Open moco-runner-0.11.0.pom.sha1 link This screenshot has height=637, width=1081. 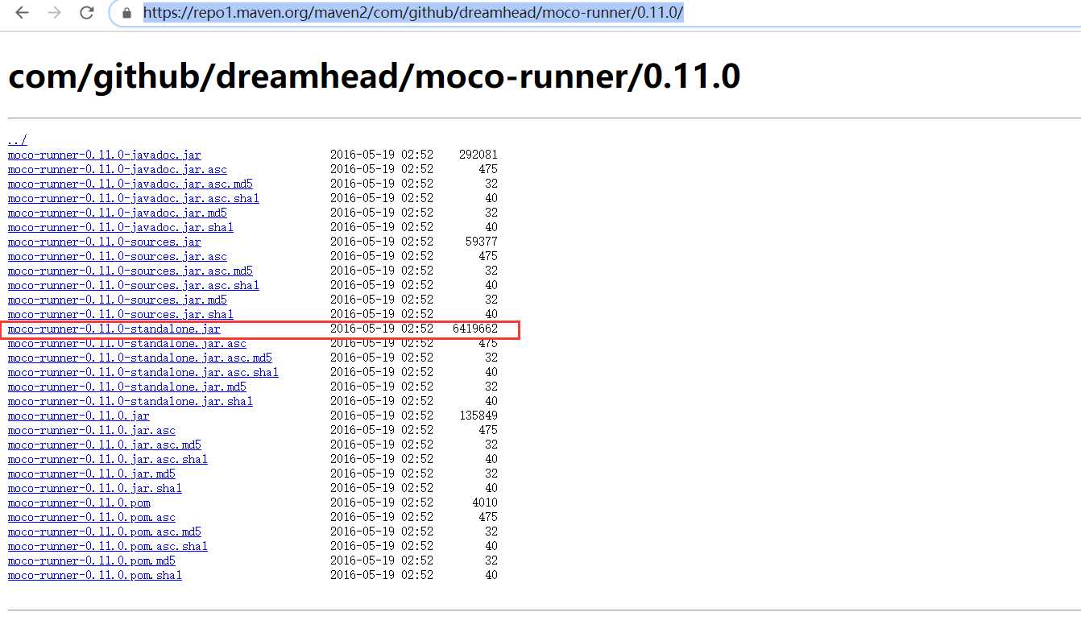(x=95, y=575)
